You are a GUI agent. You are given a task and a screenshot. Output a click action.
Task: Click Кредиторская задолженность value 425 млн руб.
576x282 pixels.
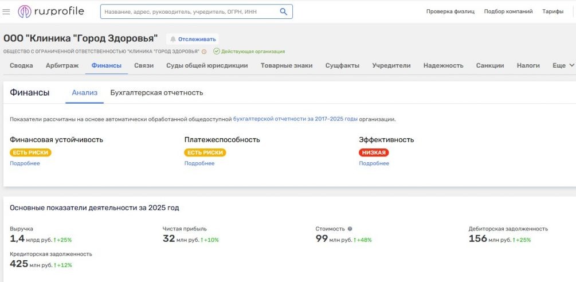pyautogui.click(x=31, y=264)
